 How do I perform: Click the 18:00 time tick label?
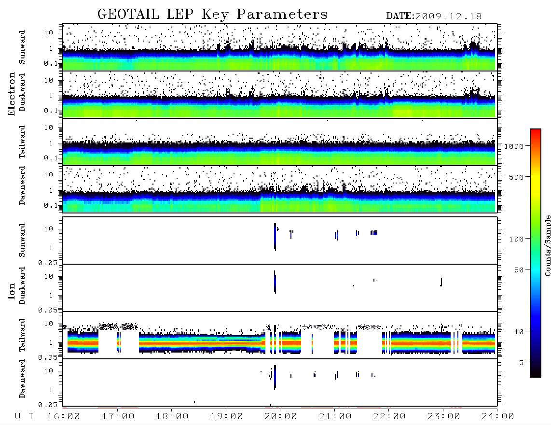click(173, 417)
